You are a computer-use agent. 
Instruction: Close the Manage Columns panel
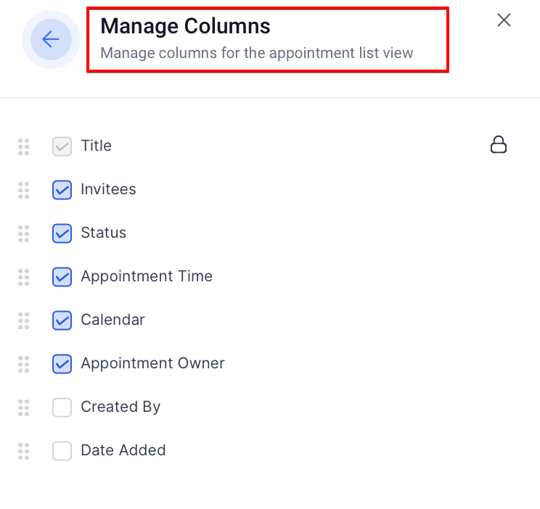tap(504, 20)
